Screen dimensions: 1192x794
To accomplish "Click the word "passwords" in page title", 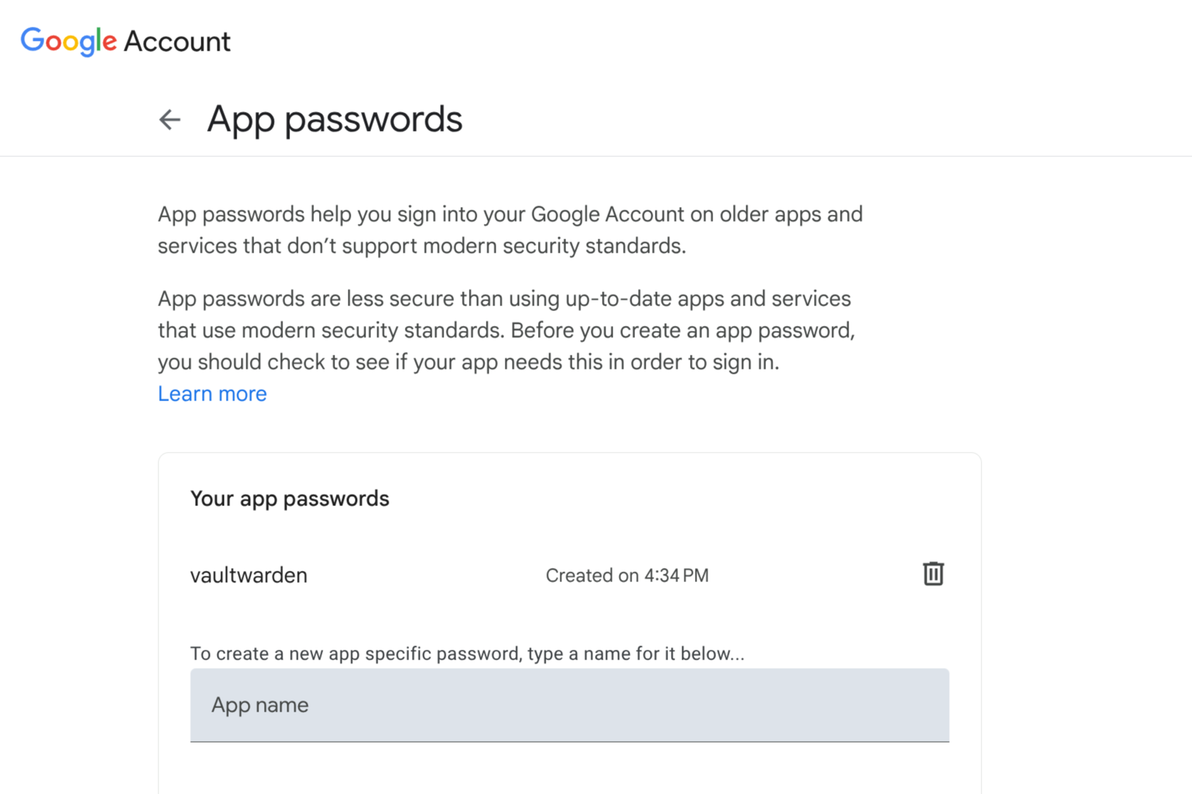I will coord(373,120).
